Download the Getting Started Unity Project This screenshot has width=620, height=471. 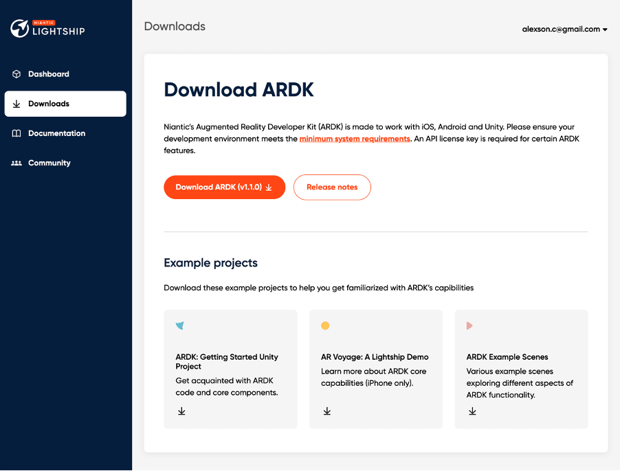click(181, 411)
